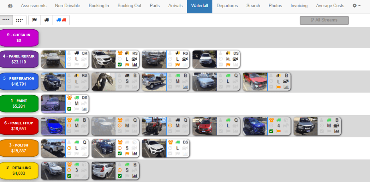Select the 5 - Preperation stage
Image resolution: width=370 pixels, height=186 pixels.
click(19, 81)
